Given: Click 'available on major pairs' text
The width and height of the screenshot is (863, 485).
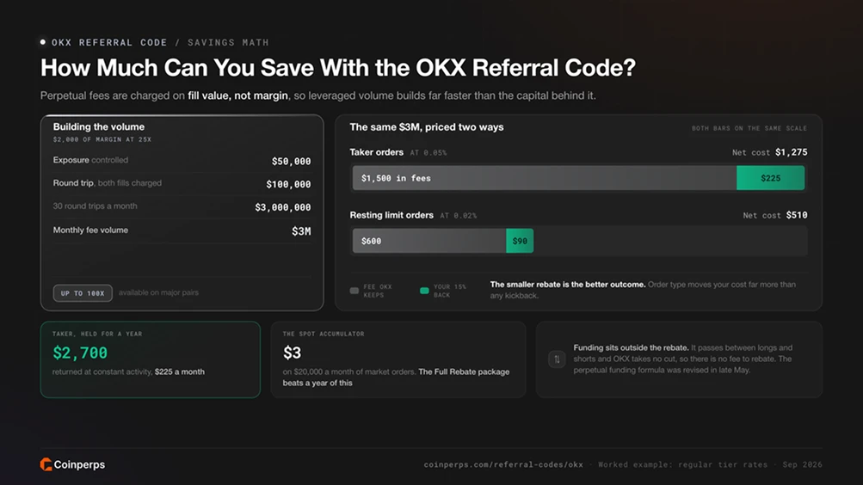Looking at the screenshot, I should tap(158, 292).
